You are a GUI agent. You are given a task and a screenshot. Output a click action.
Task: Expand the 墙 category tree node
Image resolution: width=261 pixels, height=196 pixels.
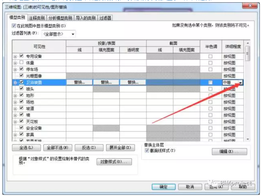(15, 115)
